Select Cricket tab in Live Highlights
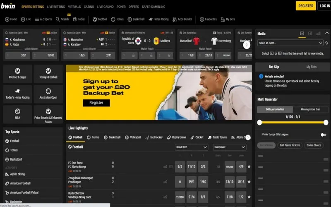Viewport: 331px width, 207px height. (x=197, y=137)
